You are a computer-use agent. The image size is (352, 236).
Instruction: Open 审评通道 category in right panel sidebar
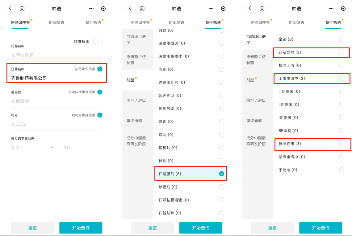point(254,121)
